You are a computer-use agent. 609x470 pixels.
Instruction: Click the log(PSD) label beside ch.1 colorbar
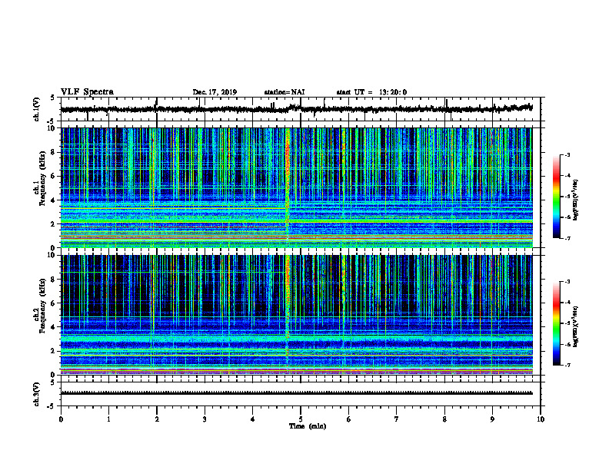coord(576,200)
